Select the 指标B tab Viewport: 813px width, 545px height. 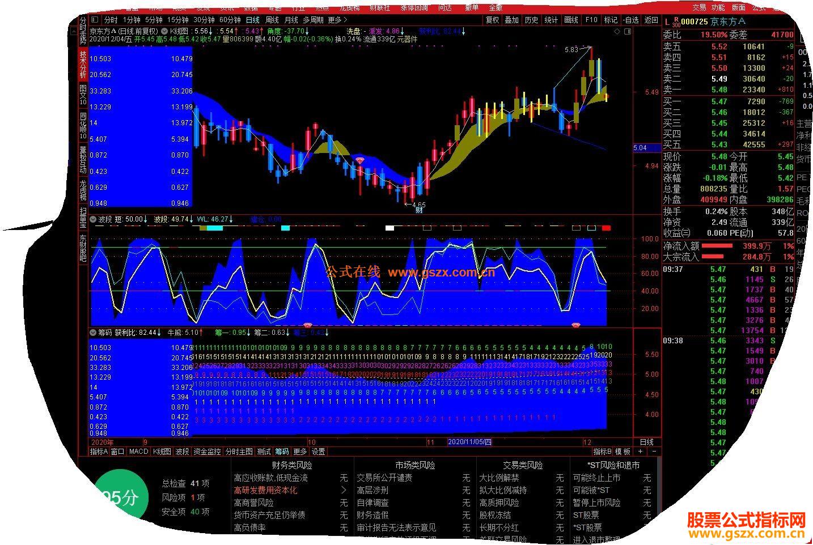tap(602, 452)
